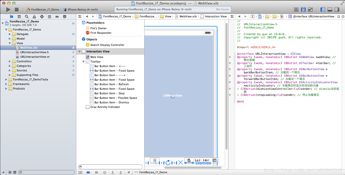Toggle the debug area visibility
The height and width of the screenshot is (175, 345).
[x=330, y=10]
